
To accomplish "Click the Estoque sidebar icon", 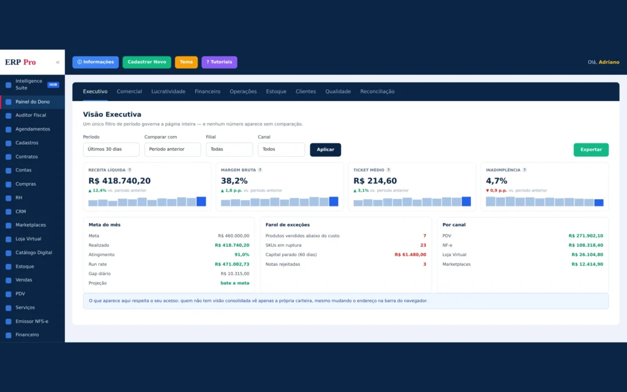I will [x=9, y=267].
